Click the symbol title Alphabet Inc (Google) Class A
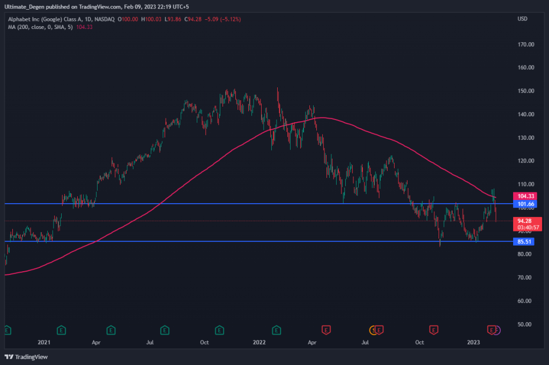549x365 pixels. 45,19
